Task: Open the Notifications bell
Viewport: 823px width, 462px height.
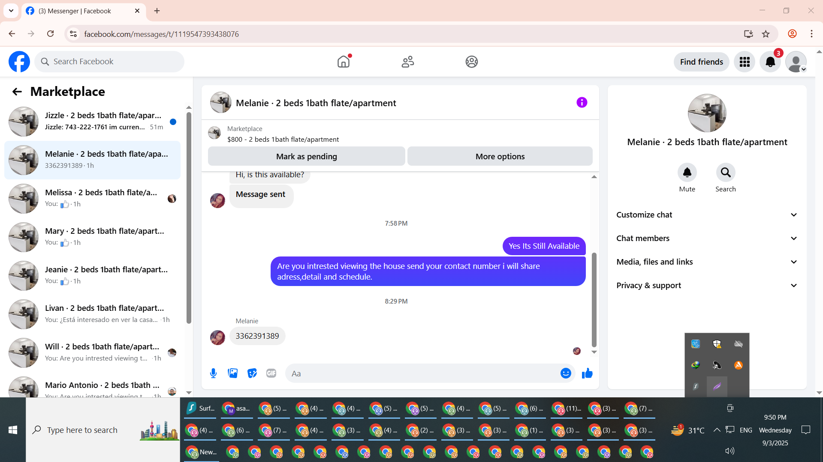Action: pos(770,62)
